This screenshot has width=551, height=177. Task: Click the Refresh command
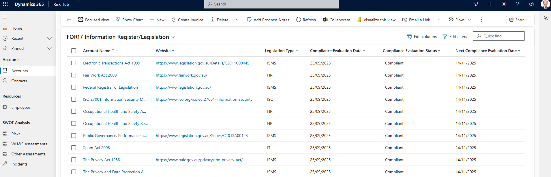306,20
